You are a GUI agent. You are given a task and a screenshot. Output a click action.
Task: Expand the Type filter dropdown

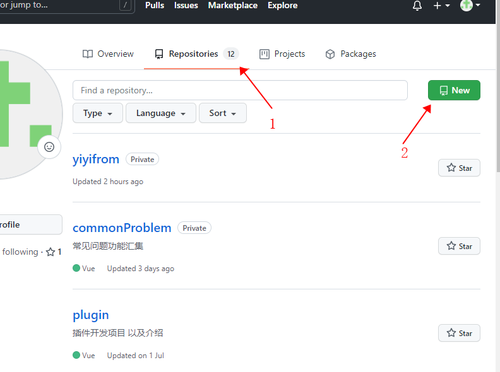[x=98, y=113]
